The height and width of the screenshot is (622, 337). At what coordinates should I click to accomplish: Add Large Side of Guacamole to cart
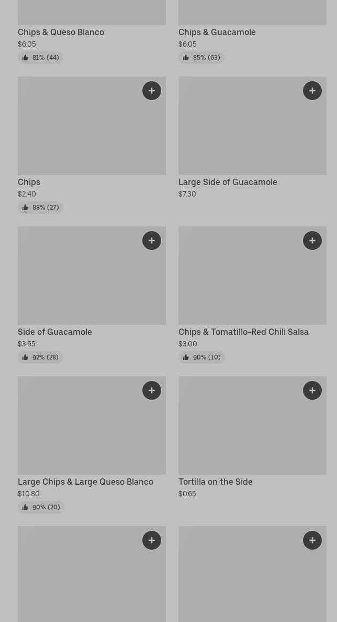pyautogui.click(x=312, y=91)
